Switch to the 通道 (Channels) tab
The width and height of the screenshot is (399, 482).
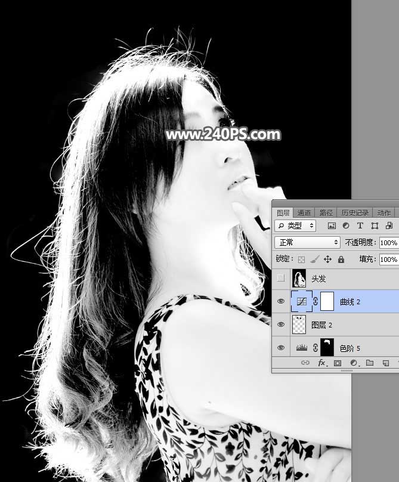click(x=304, y=213)
